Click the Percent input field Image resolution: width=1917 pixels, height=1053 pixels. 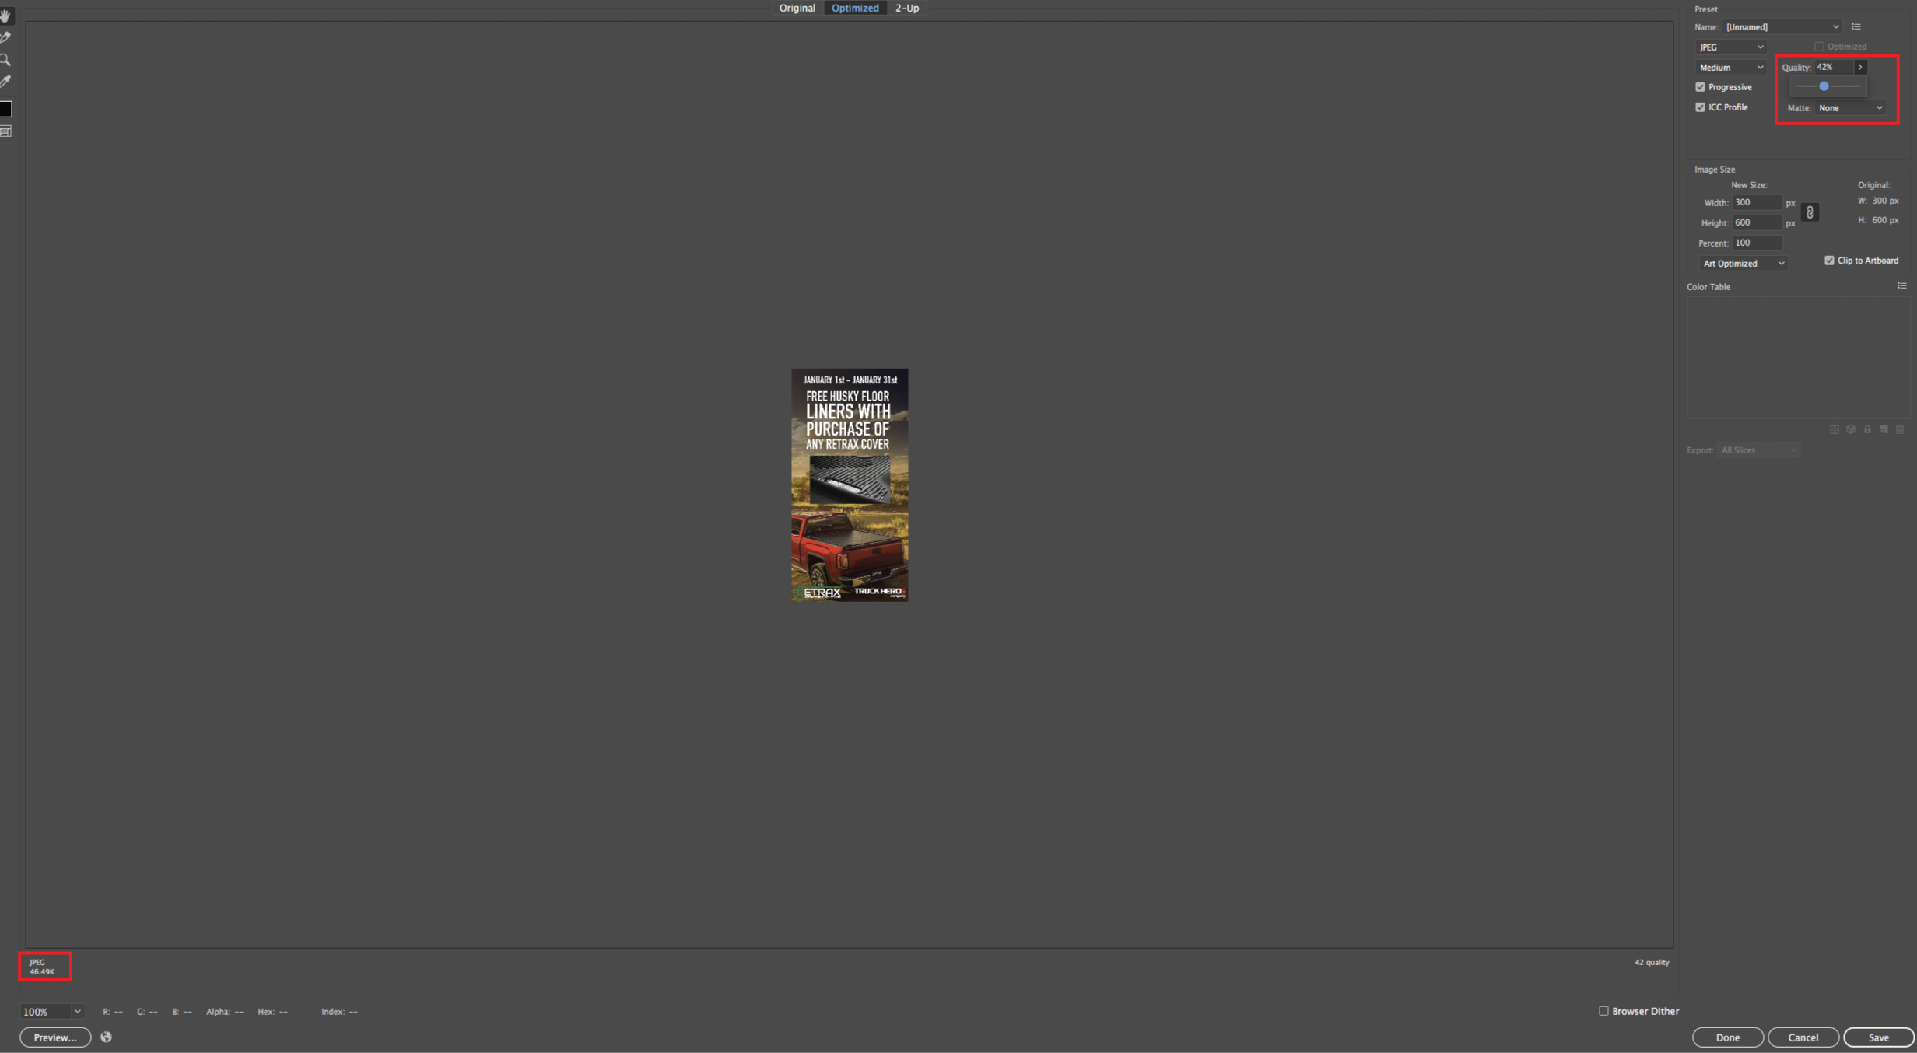[1757, 243]
